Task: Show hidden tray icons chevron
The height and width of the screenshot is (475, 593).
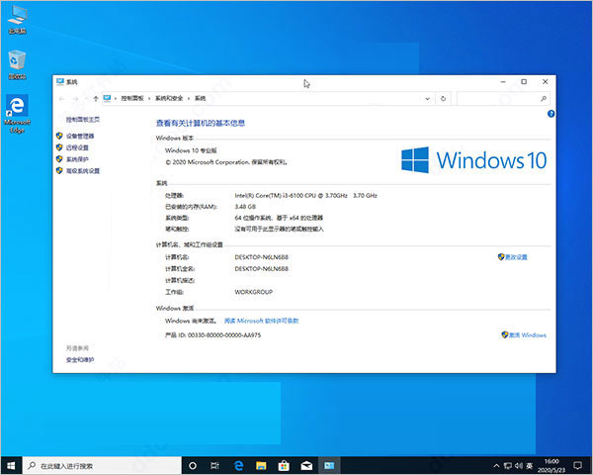Action: point(496,466)
